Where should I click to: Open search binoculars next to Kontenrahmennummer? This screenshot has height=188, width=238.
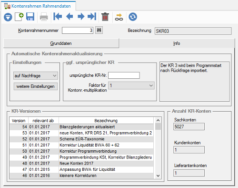pyautogui.click(x=99, y=30)
